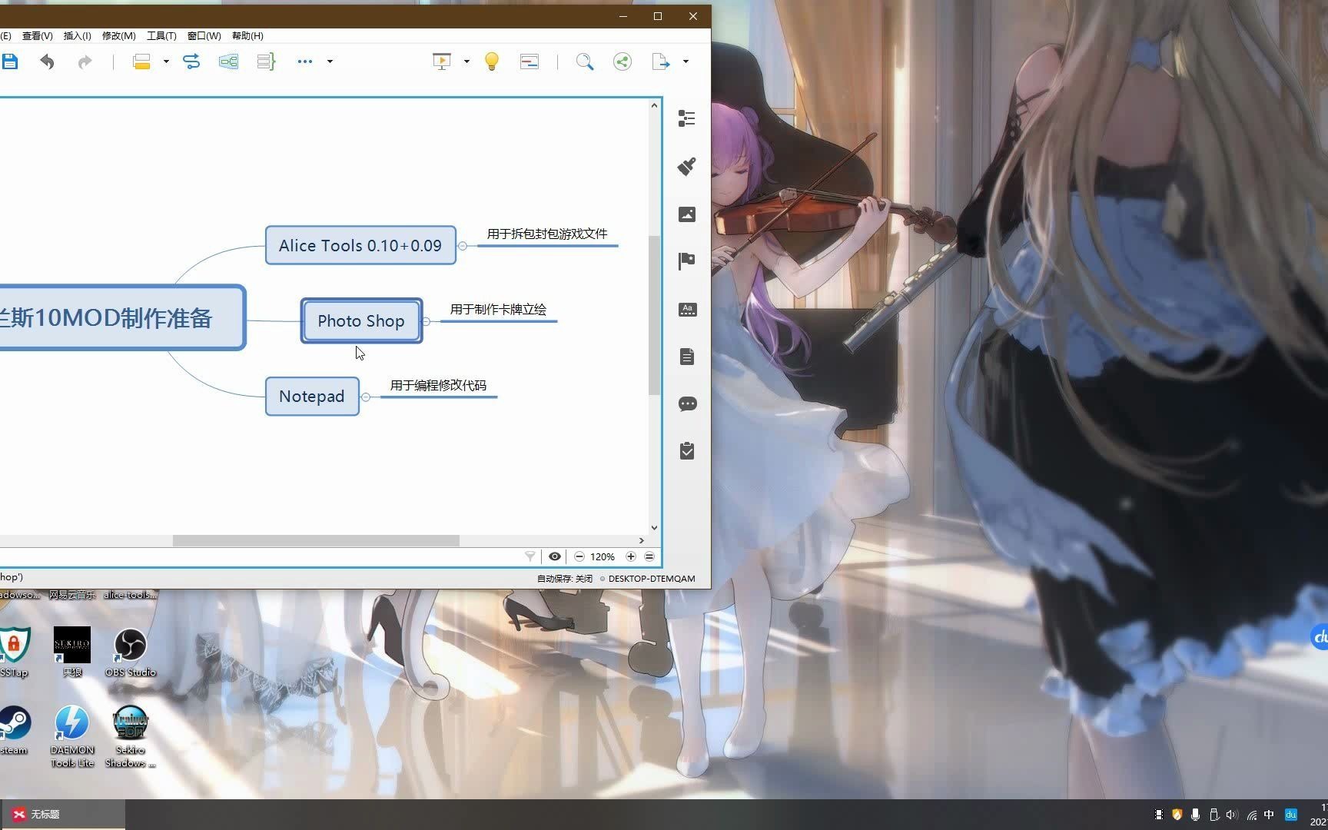1328x830 pixels.
Task: Select the central topic ending in 10MOD制作准备
Action: (x=121, y=318)
